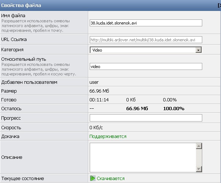The image size is (221, 183).
Task: Click the bold 66.96 Мб remaining value
Action: coord(137,108)
